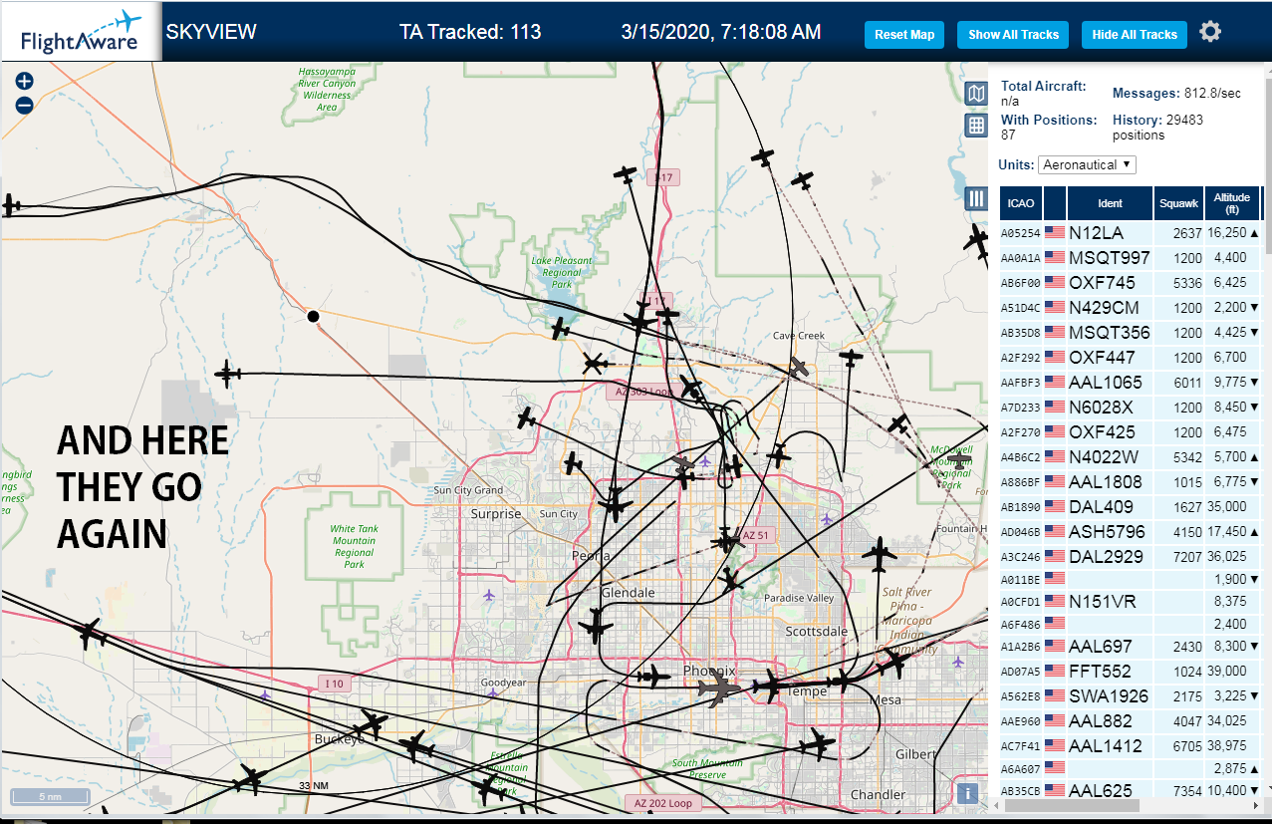
Task: Click the black dot track marker on orange road
Action: 313,316
